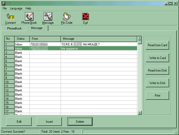Close the window with X button
The image size is (179, 135).
pyautogui.click(x=175, y=3)
